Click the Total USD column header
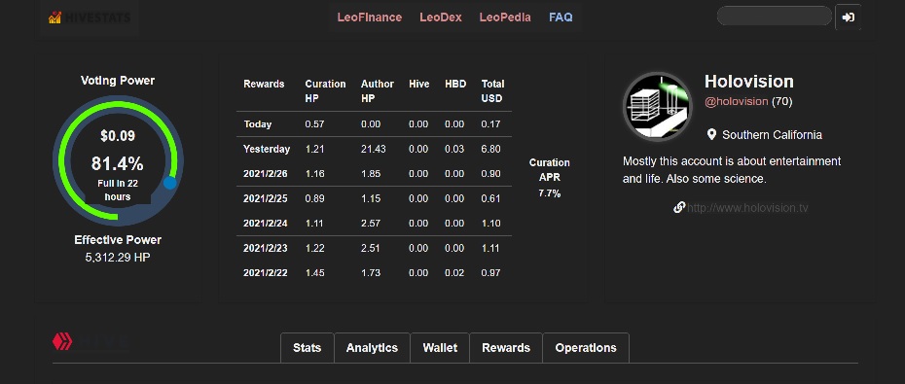Image resolution: width=905 pixels, height=384 pixels. click(x=492, y=91)
